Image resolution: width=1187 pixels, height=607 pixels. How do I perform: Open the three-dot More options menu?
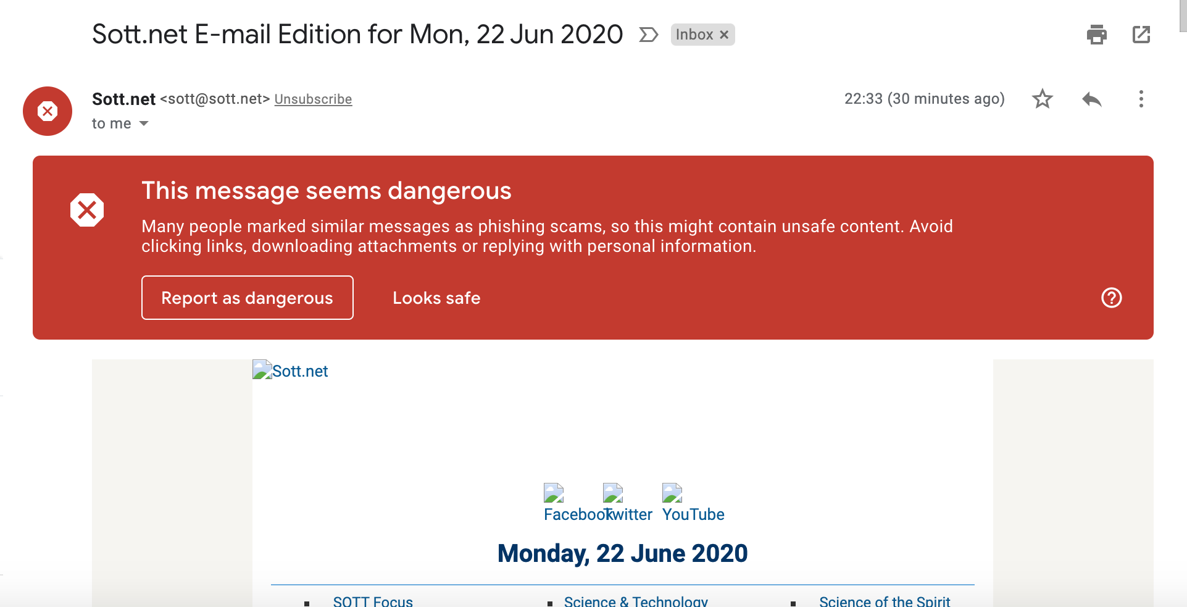(1141, 99)
